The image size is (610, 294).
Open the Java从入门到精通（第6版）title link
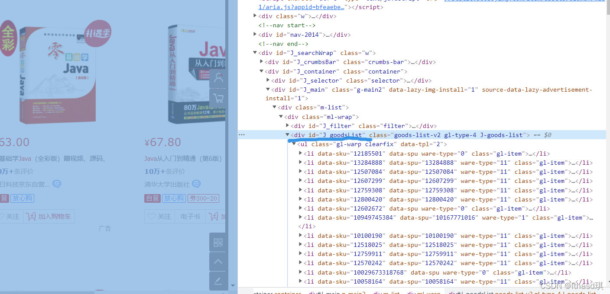pos(183,159)
